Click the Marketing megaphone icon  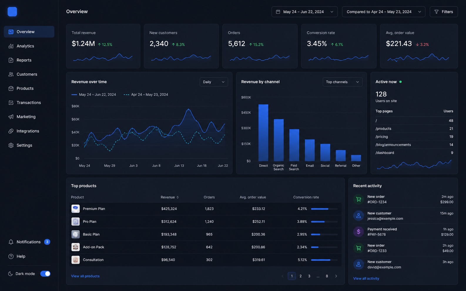11,117
